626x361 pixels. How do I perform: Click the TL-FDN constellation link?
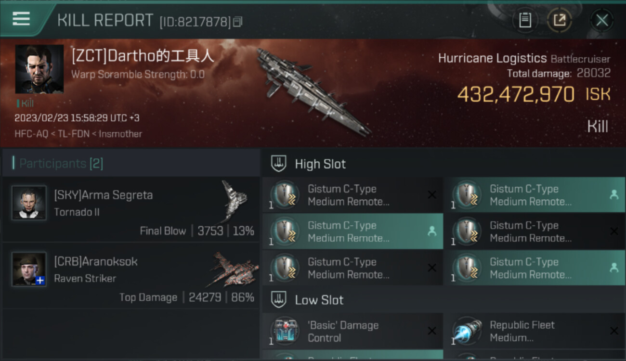pyautogui.click(x=74, y=134)
